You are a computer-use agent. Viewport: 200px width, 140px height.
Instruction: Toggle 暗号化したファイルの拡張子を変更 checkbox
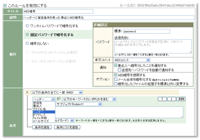(x=116, y=84)
